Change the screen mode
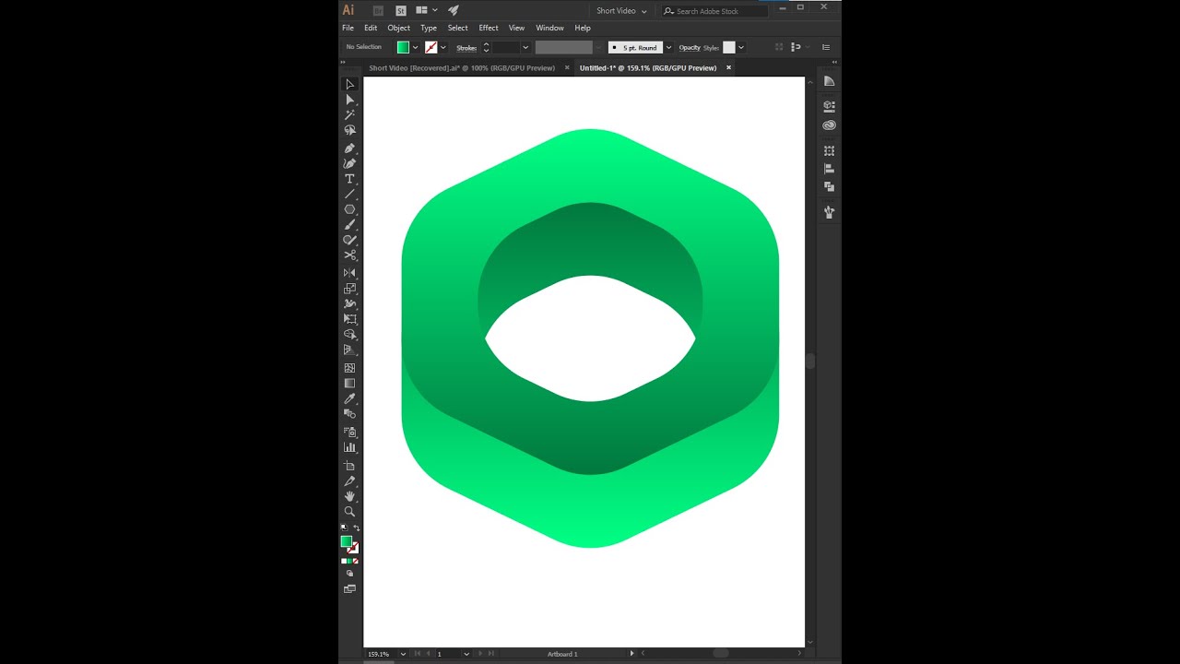 click(349, 588)
